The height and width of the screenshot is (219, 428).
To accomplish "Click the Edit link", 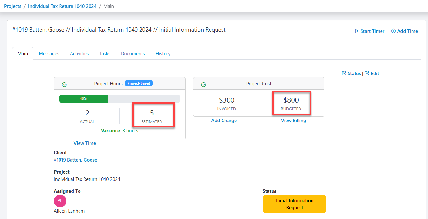I will pyautogui.click(x=372, y=73).
